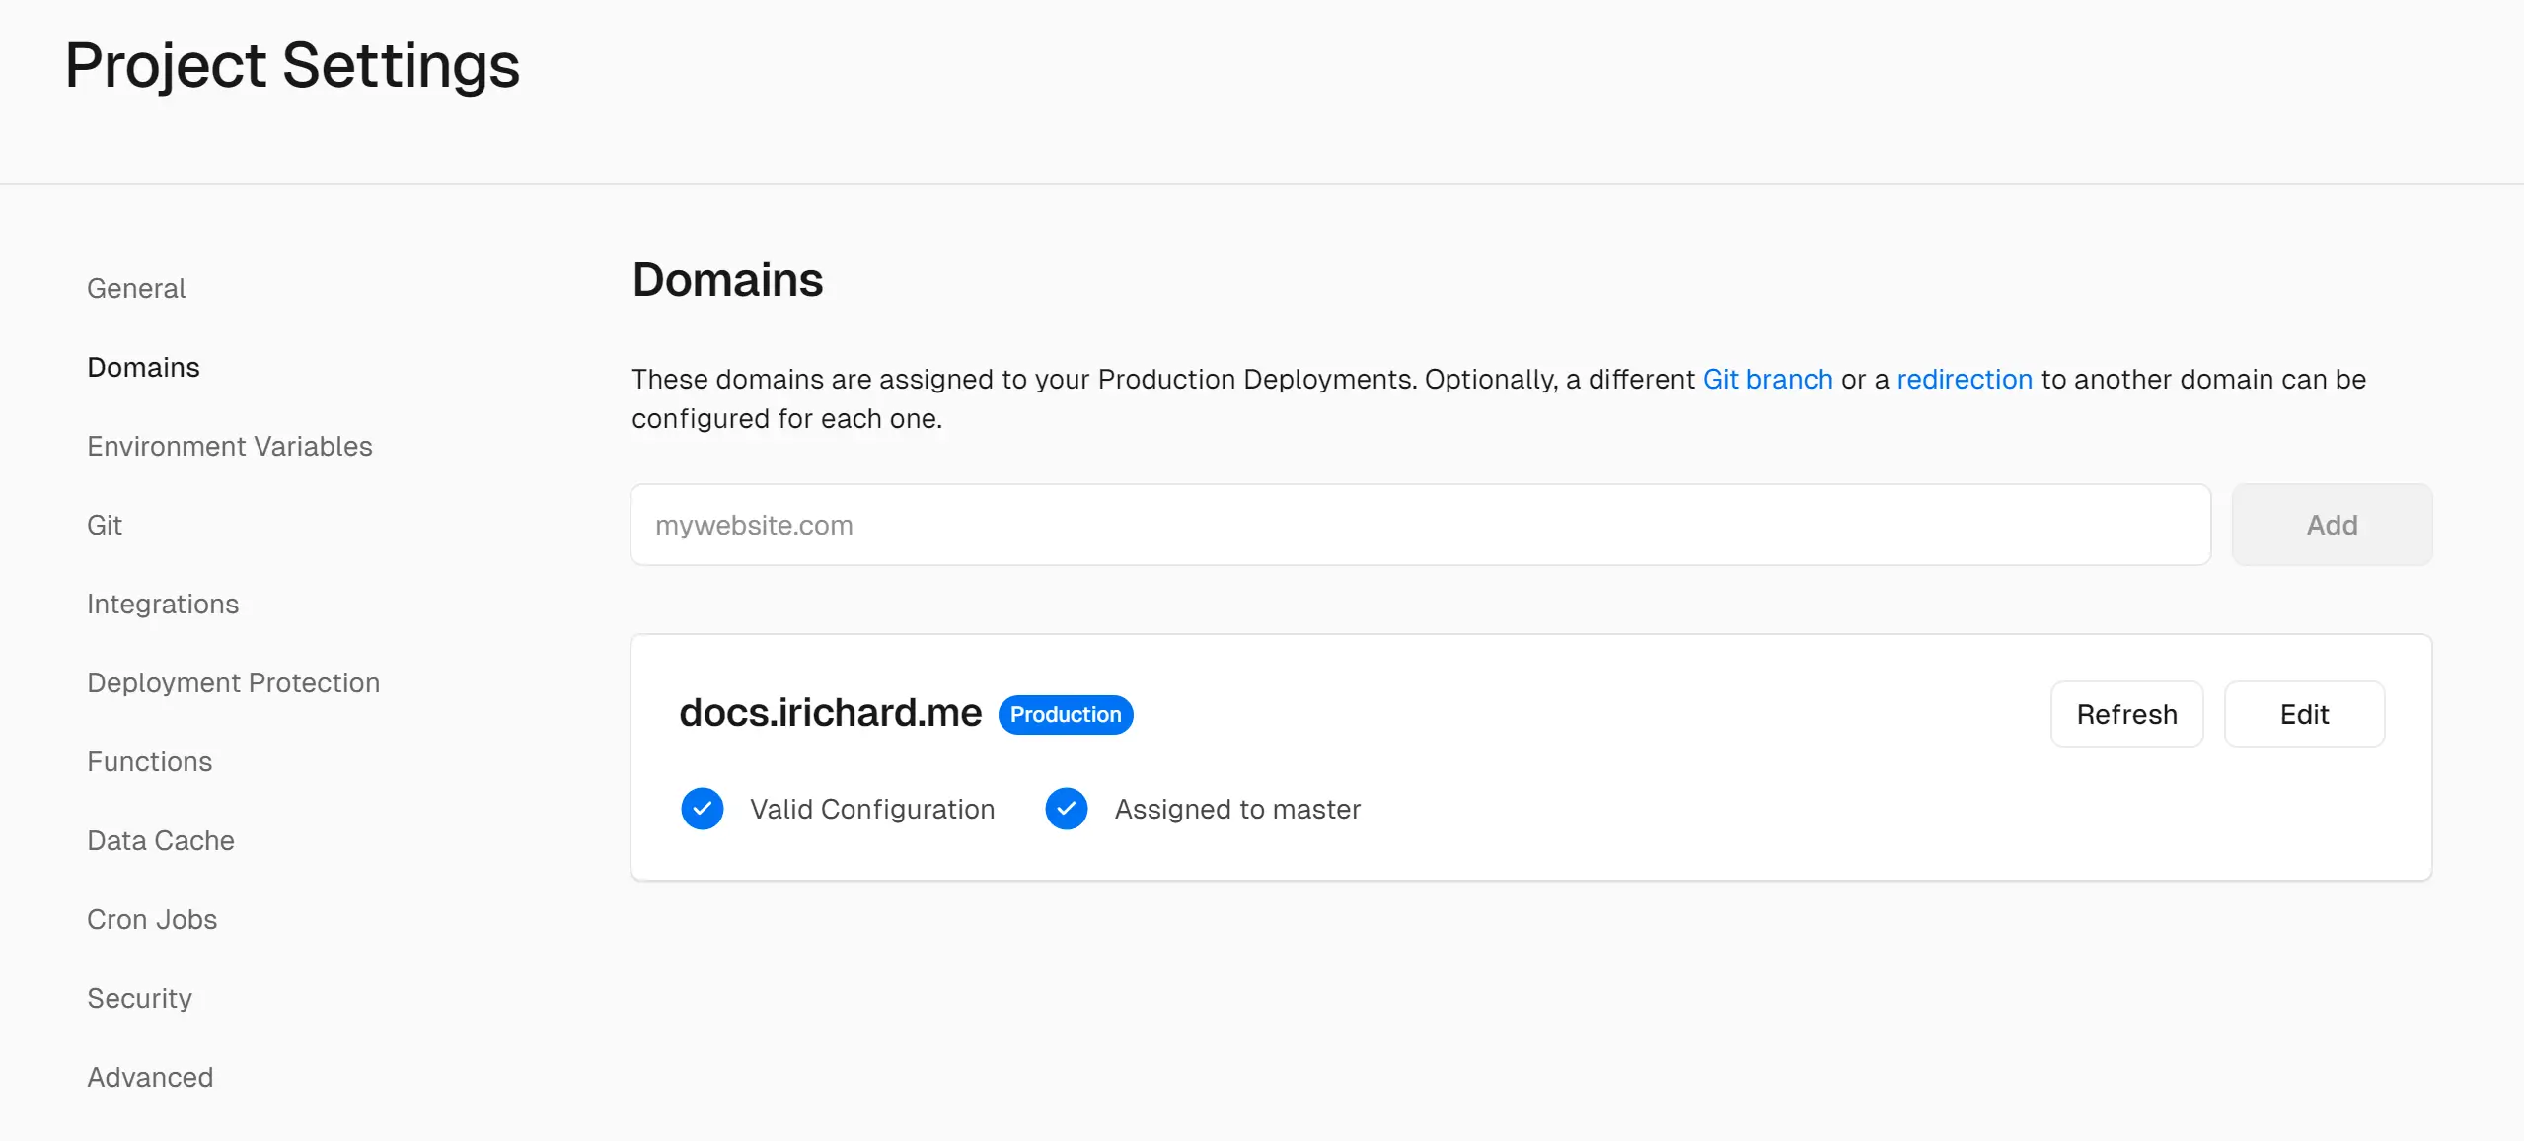2524x1141 pixels.
Task: Click the Edit button for docs.irichard.me
Action: pos(2305,713)
